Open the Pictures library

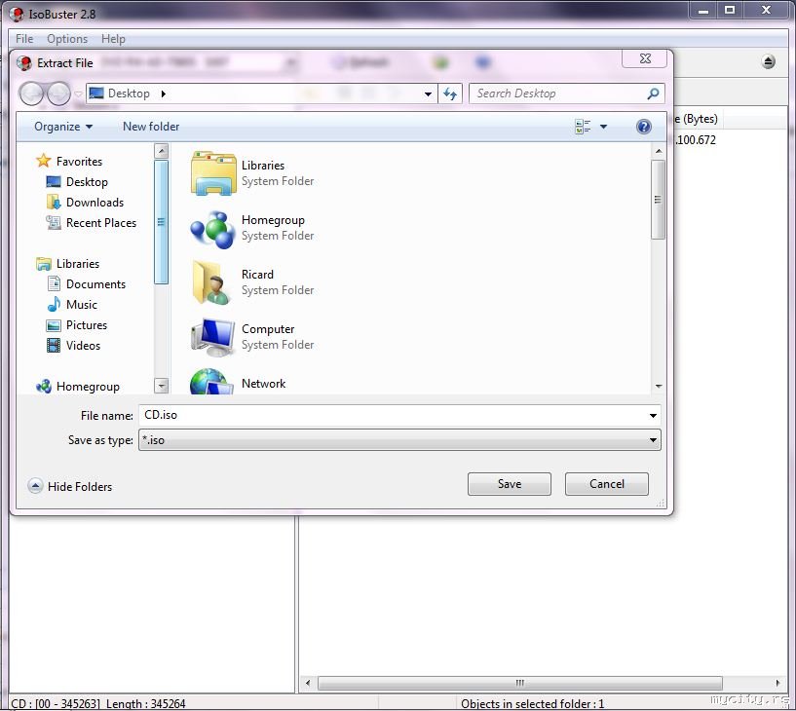(x=87, y=324)
